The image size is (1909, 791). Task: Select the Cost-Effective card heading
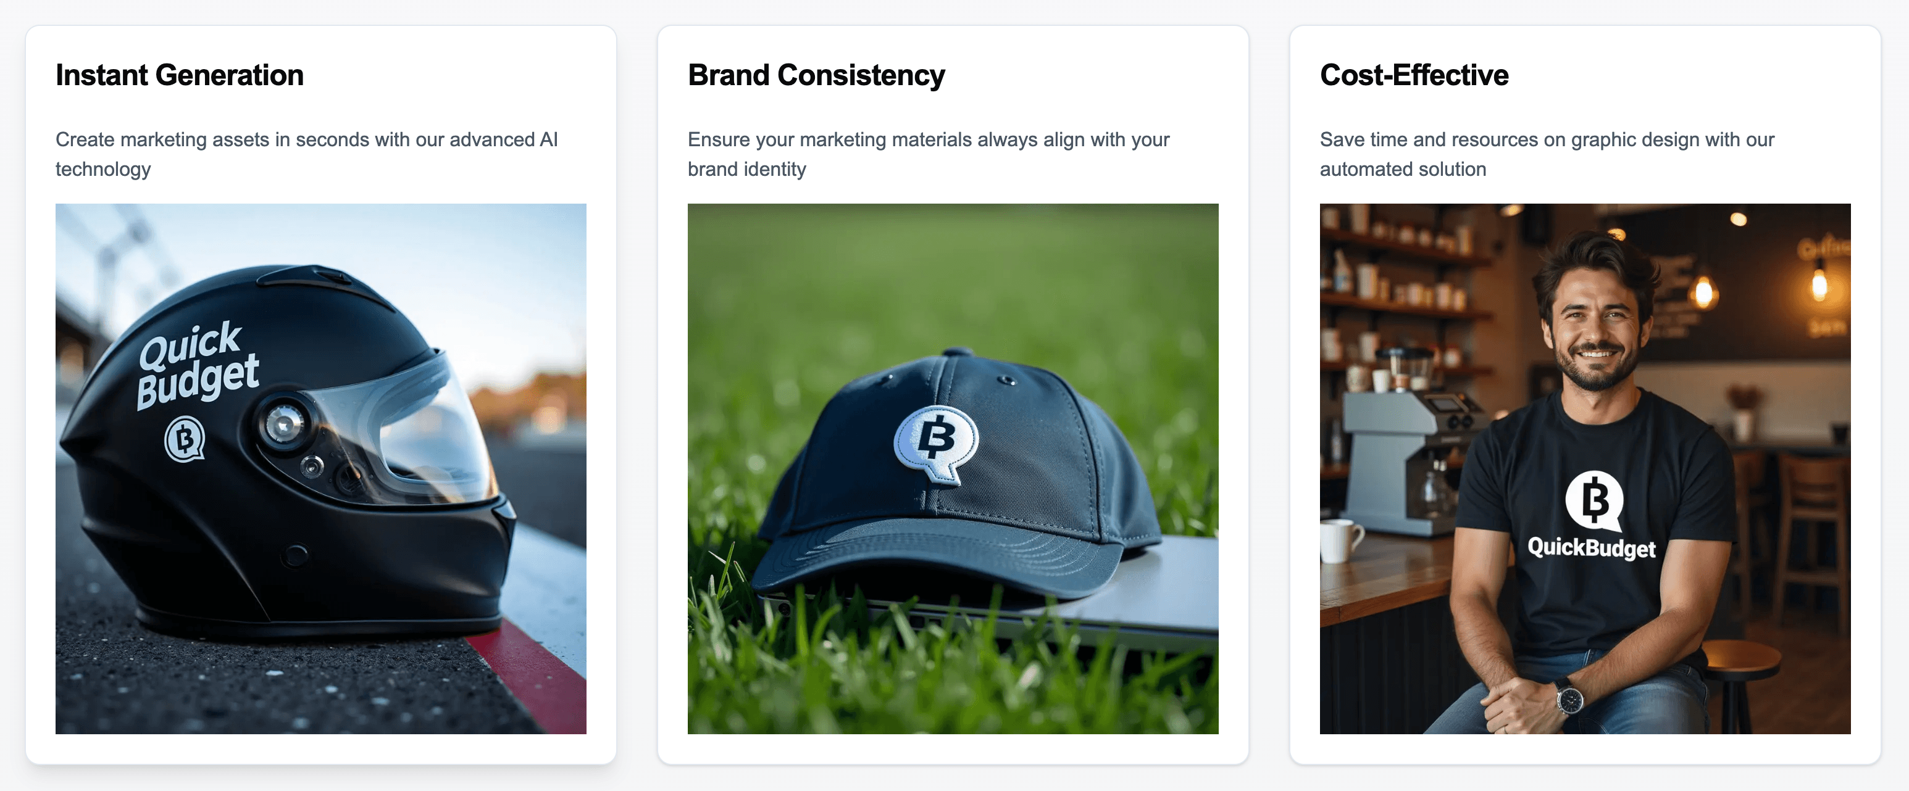coord(1414,75)
